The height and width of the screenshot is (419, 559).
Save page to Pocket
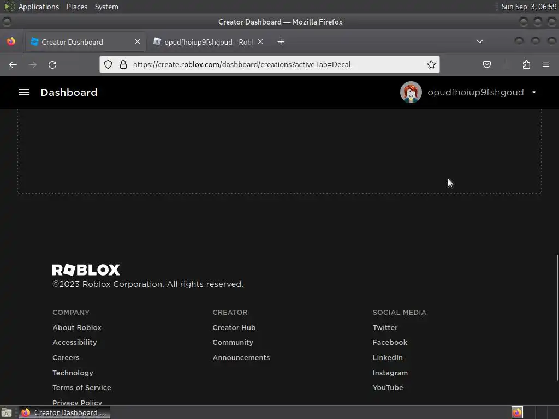pos(486,64)
